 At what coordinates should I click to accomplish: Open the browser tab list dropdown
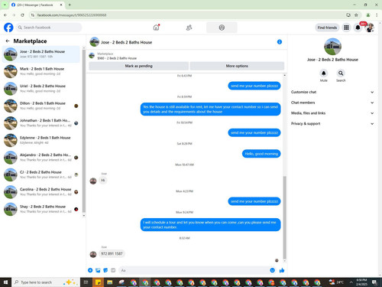coord(5,5)
